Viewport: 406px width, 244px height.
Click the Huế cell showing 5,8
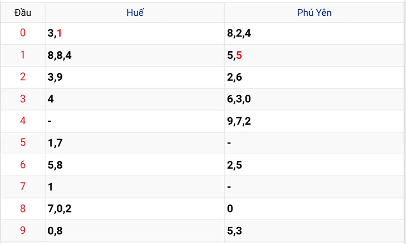coord(55,165)
